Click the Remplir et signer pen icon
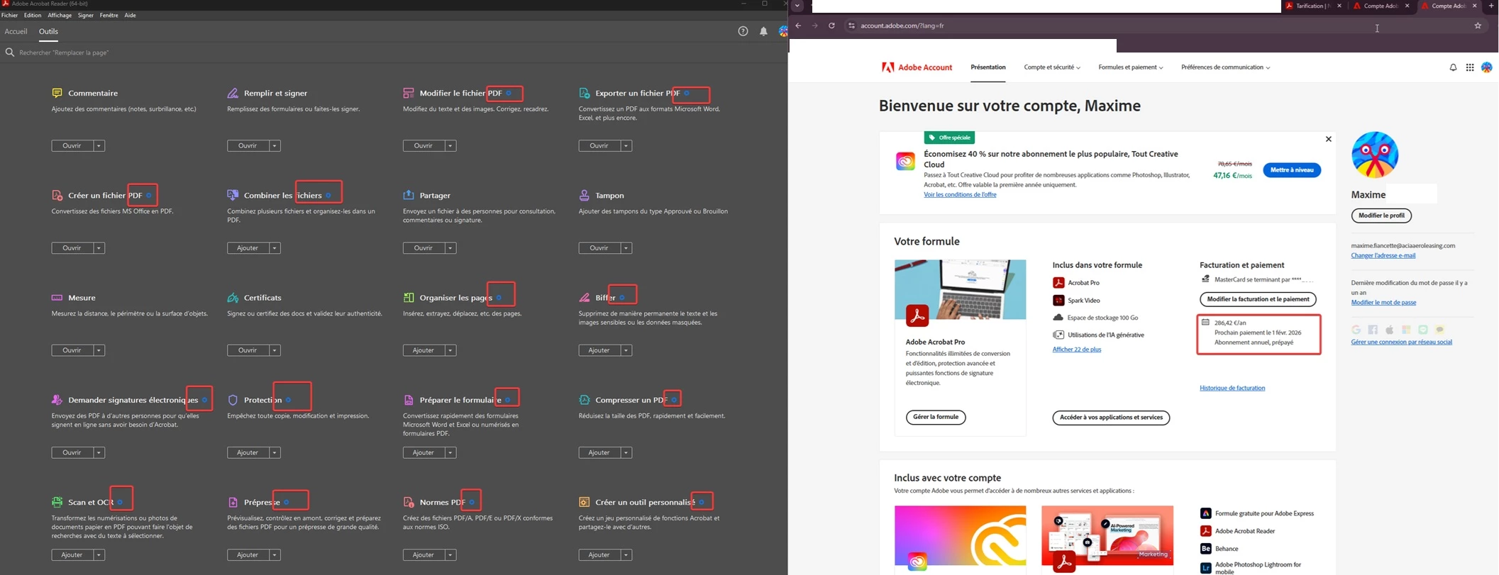1499x575 pixels. click(x=233, y=93)
